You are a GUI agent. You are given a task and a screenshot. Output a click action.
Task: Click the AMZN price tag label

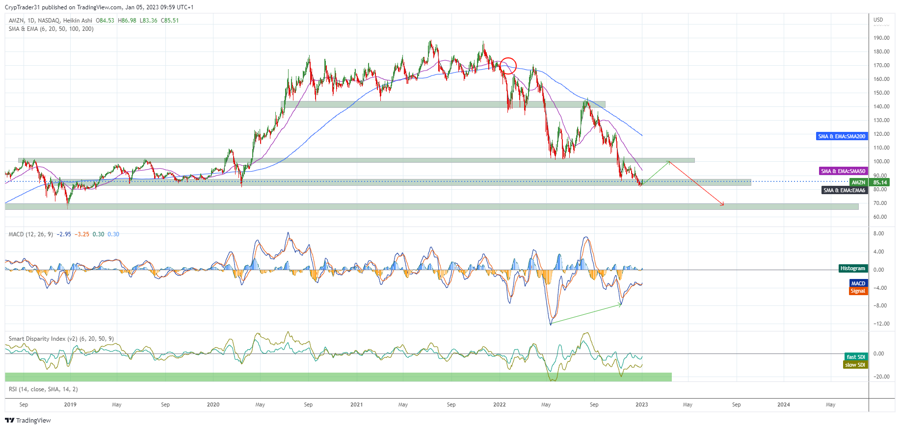click(858, 182)
